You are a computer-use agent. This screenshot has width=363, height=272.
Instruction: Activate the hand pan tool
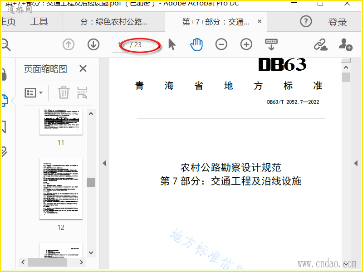pos(196,44)
